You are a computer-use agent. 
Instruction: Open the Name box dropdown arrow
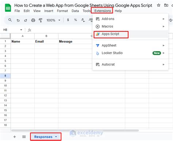(x=21, y=30)
